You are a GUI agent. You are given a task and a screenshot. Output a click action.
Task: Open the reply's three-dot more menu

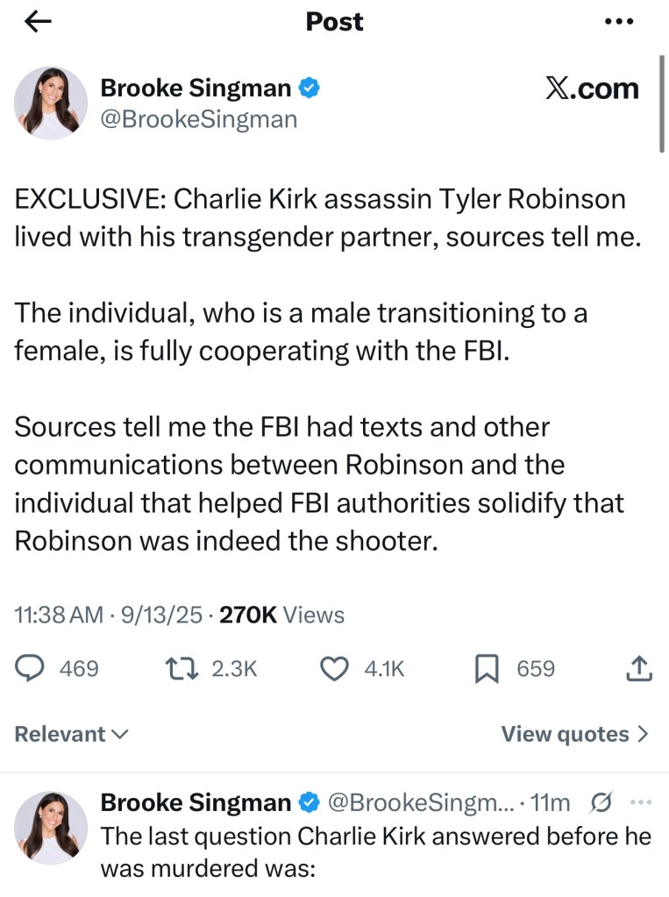[x=642, y=802]
